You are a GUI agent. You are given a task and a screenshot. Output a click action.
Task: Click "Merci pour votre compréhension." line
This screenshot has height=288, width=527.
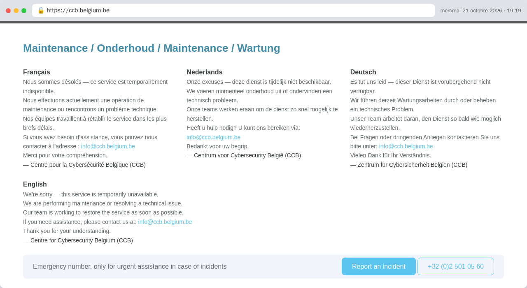tap(65, 155)
